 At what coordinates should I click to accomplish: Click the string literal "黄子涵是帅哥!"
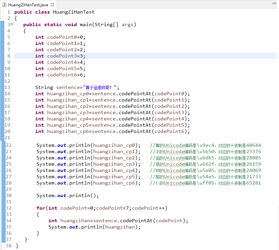pos(100,88)
